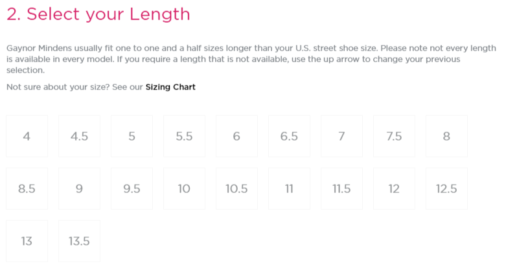Select length 7

point(341,136)
